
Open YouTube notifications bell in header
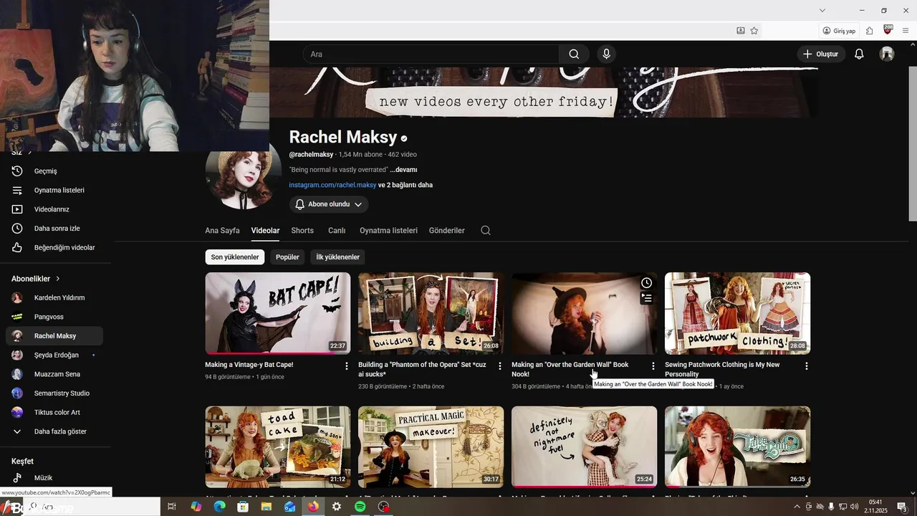pos(859,54)
